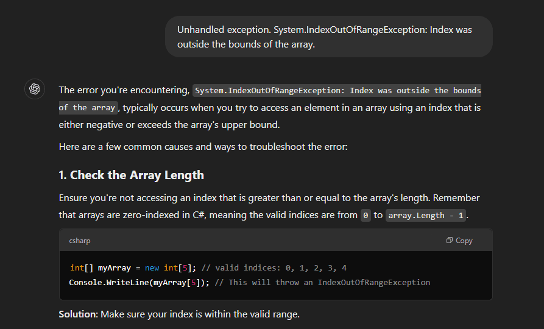Click the "Here are a few common causes" sentence
Image resolution: width=544 pixels, height=329 pixels.
point(203,146)
